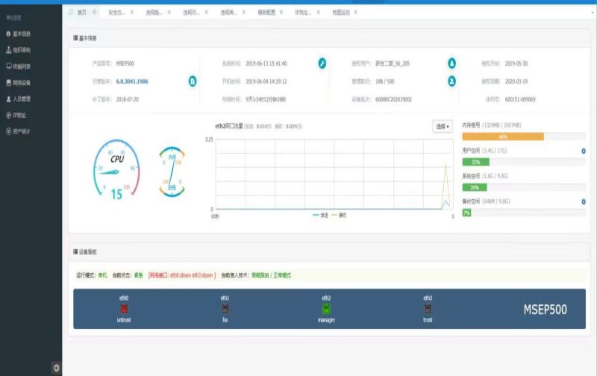Click the license expiry date 2020-03-19
Viewport: 597px width, 376px height.
[516, 81]
